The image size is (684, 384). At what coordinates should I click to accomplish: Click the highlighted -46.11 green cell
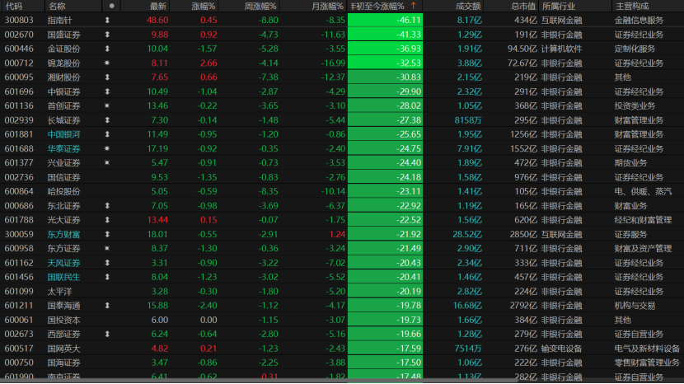[x=385, y=20]
